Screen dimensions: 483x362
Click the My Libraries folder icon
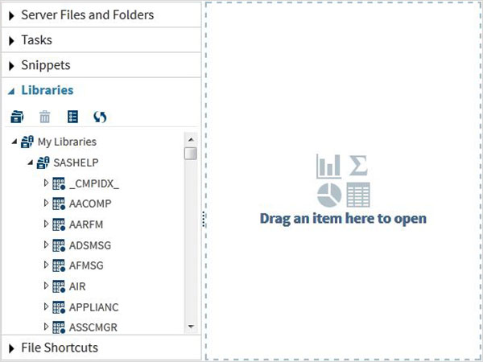[x=27, y=142]
